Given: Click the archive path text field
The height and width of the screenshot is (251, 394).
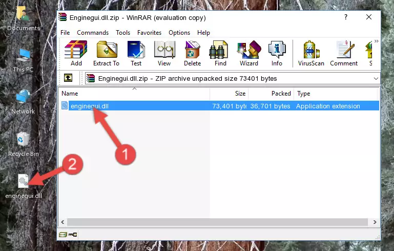Looking at the screenshot, I should click(233, 79).
